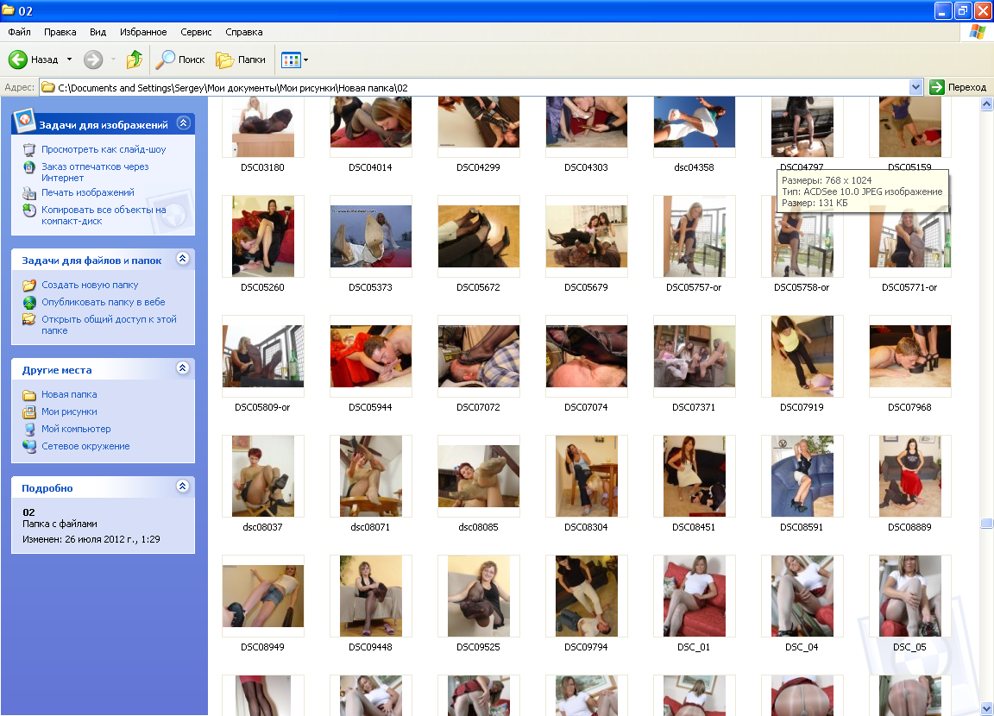This screenshot has width=994, height=716.
Task: Click the scrollbar up arrow
Action: click(986, 104)
